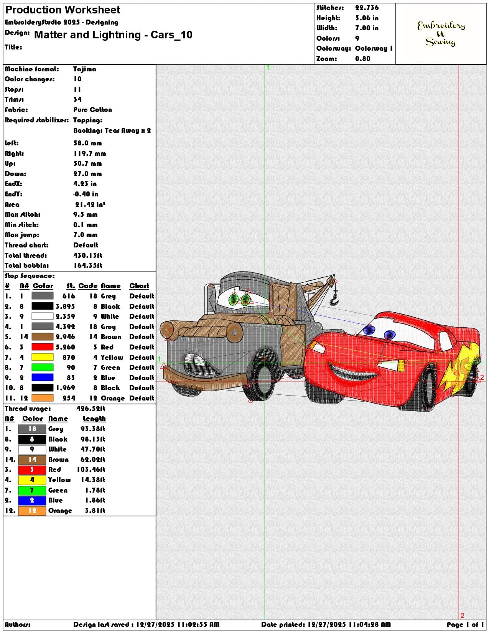
Task: Click the Embroidery N Sewing logo
Action: [x=441, y=34]
